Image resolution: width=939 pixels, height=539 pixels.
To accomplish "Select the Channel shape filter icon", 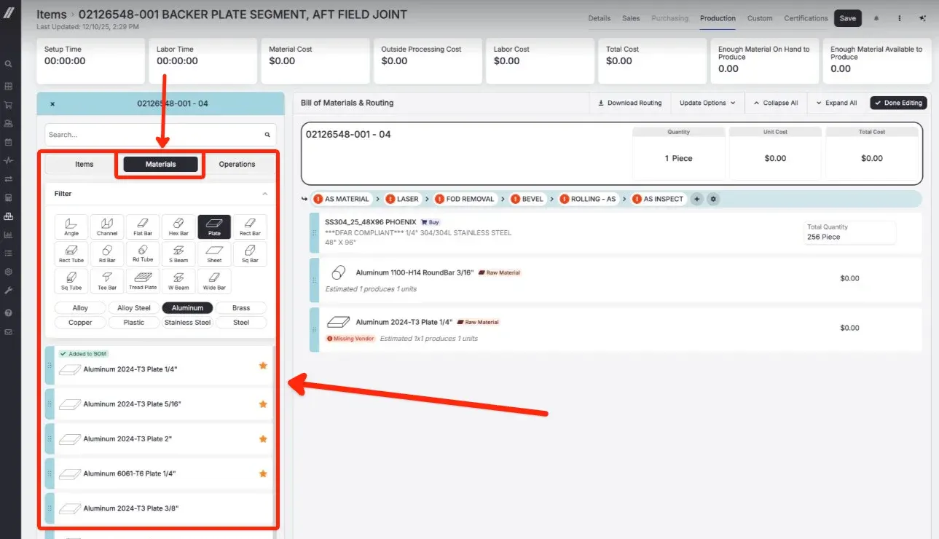I will 106,226.
